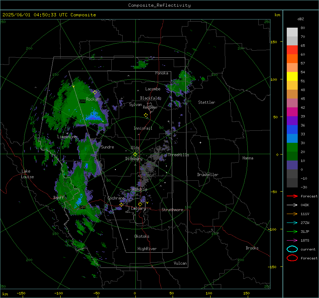Click the 45 dBZ scale value
319x298 pixels.
(303, 99)
